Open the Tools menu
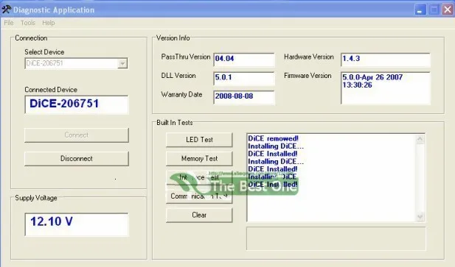Screen dimensions: 455x267 coord(28,23)
